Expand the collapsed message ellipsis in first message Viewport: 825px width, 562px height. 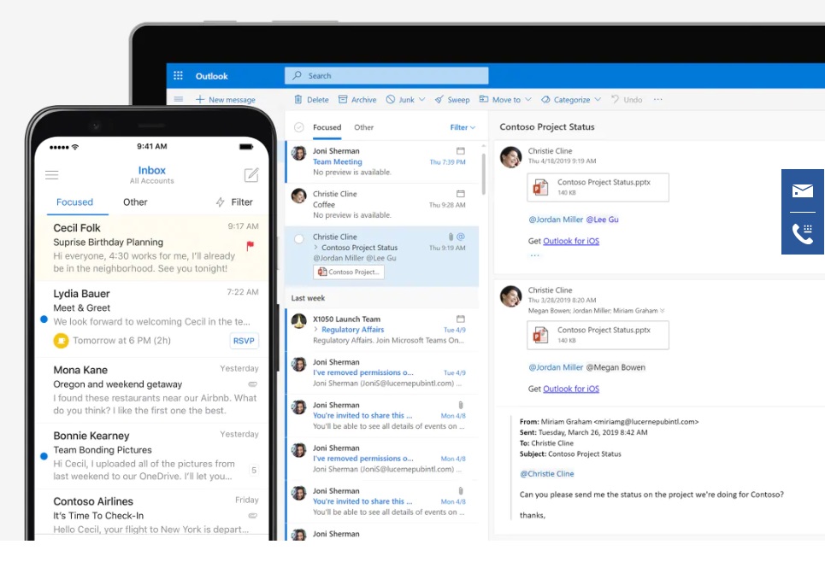pos(534,255)
